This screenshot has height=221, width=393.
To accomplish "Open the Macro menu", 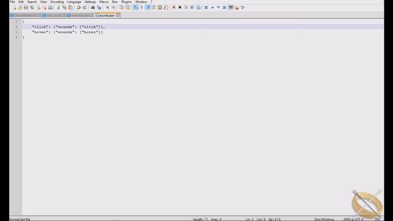I will tap(104, 2).
